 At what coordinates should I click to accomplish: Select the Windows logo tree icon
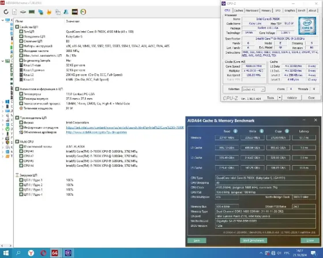7,102
